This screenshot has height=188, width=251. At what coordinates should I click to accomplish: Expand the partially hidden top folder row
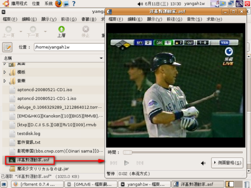[5, 64]
